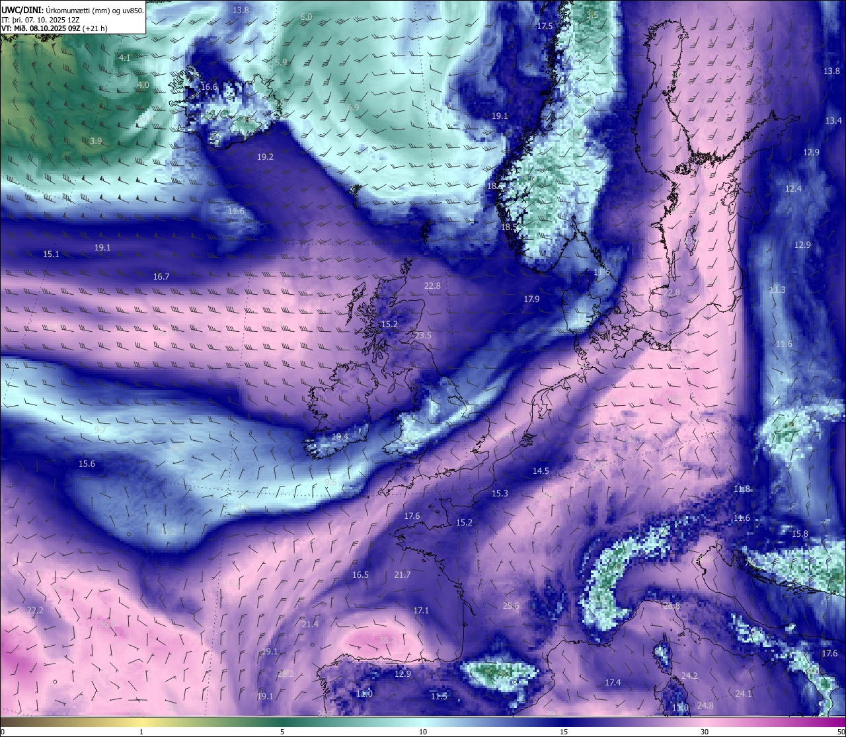
Task: Click the 17.5 value on the map
Action: [x=545, y=26]
